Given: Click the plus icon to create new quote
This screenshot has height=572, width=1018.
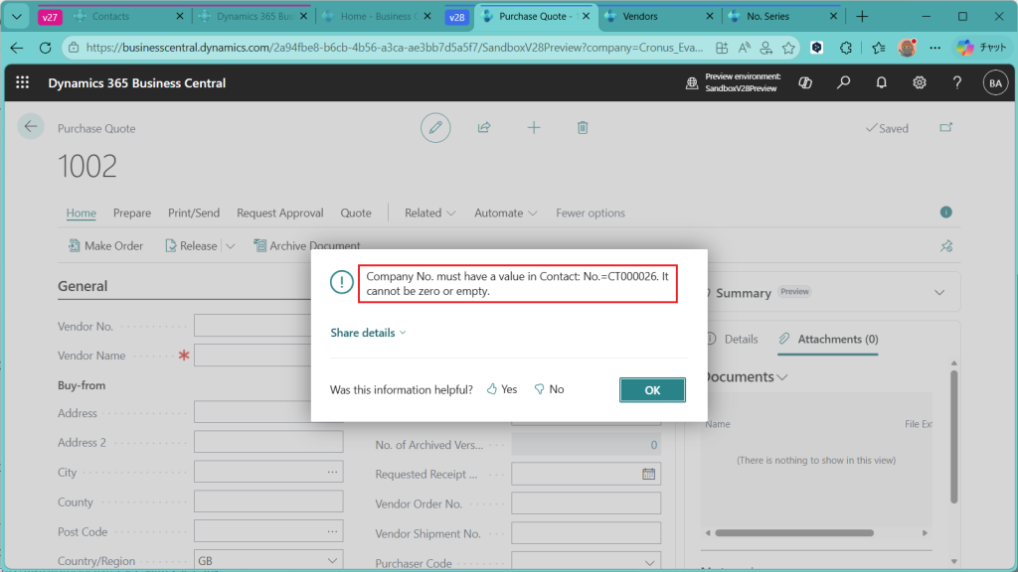Looking at the screenshot, I should (x=534, y=127).
